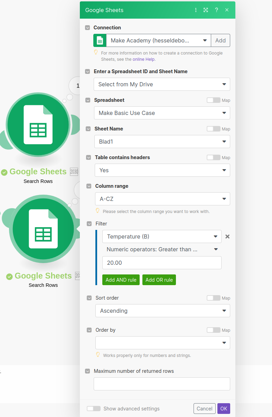The height and width of the screenshot is (417, 272).
Task: Open the Numeric operators Greater than dropdown
Action: 162,249
